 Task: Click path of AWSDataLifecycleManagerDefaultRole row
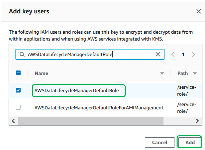(186, 91)
